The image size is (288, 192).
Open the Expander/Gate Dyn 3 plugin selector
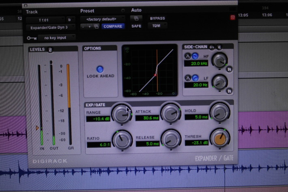click(50, 28)
